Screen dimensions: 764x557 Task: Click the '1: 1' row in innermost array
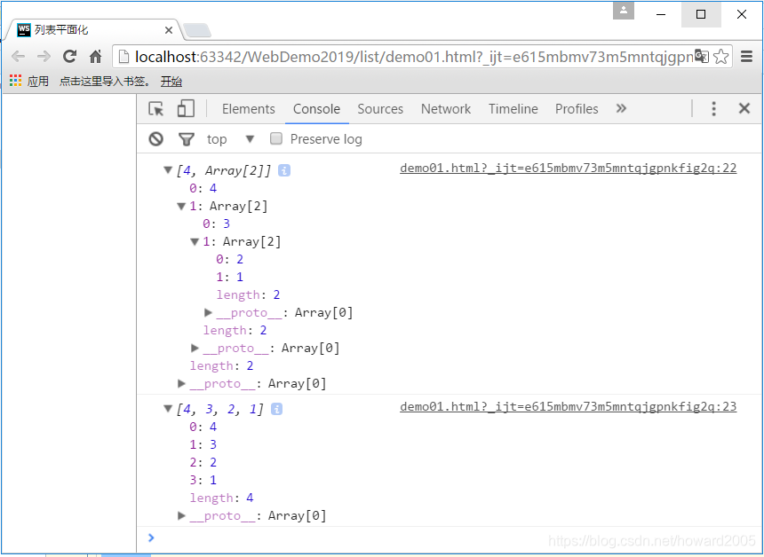click(x=229, y=278)
